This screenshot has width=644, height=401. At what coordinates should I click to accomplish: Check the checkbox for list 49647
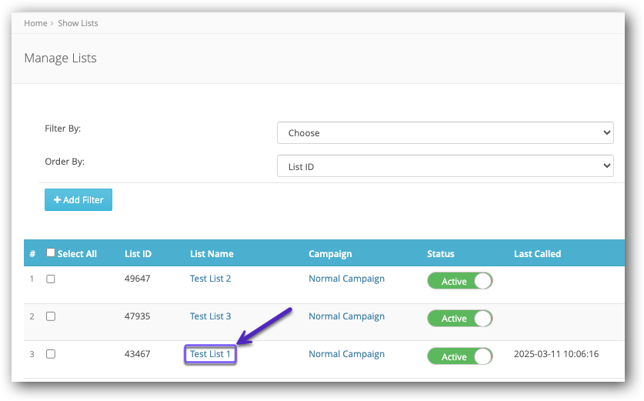[x=51, y=279]
